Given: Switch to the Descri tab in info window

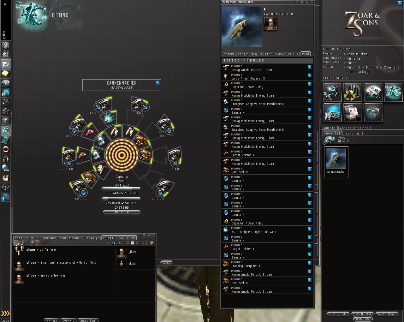Looking at the screenshot, I should (x=229, y=54).
